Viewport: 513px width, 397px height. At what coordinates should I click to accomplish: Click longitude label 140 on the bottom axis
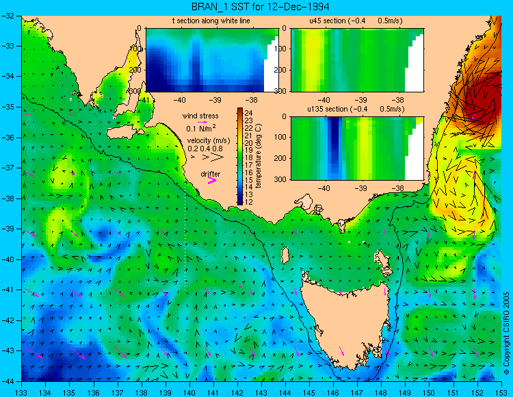pyautogui.click(x=189, y=392)
